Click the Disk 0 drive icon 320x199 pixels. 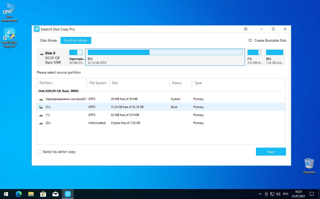tap(41, 54)
